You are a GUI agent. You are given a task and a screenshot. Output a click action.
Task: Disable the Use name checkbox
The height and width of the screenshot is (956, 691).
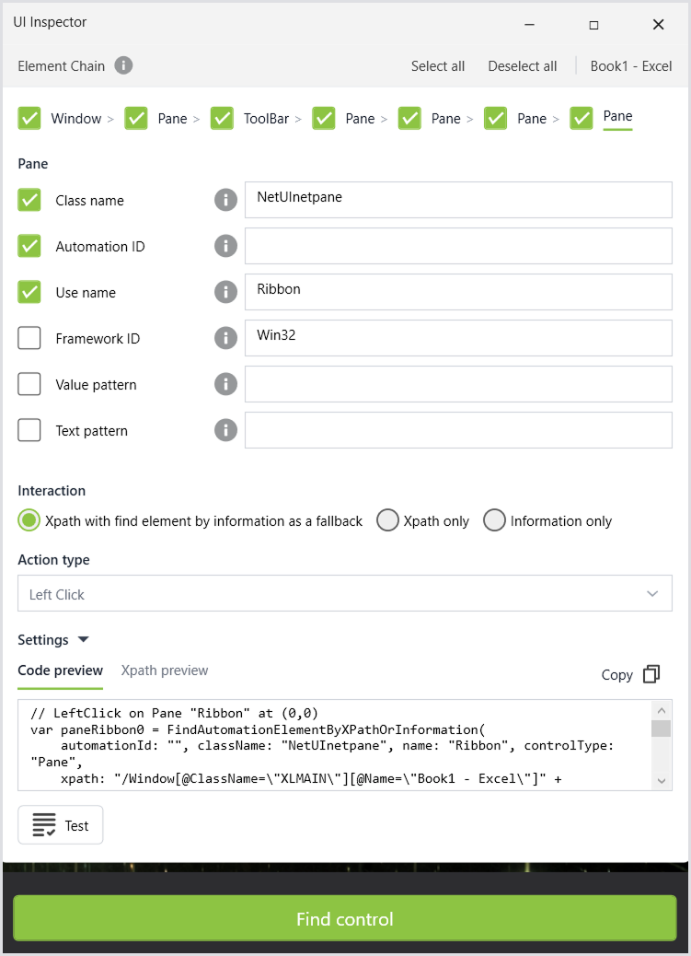[x=29, y=292]
